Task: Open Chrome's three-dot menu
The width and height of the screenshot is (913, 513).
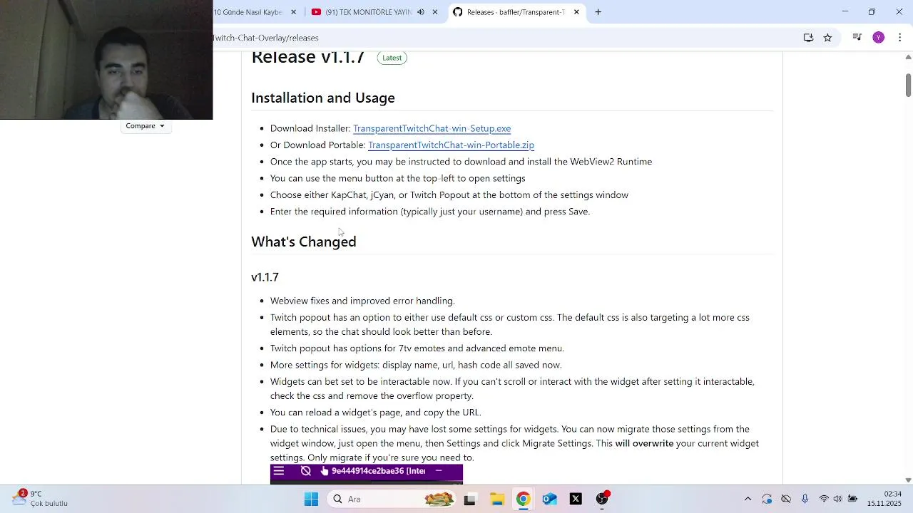Action: coord(899,38)
